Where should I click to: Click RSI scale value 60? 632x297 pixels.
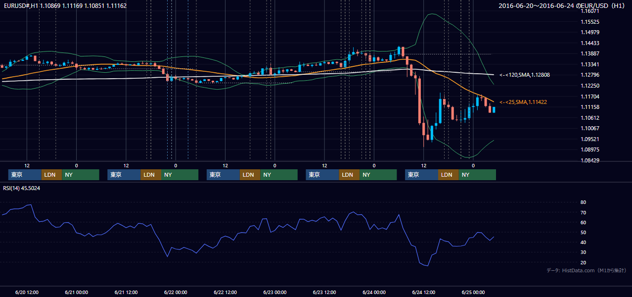[x=583, y=222]
